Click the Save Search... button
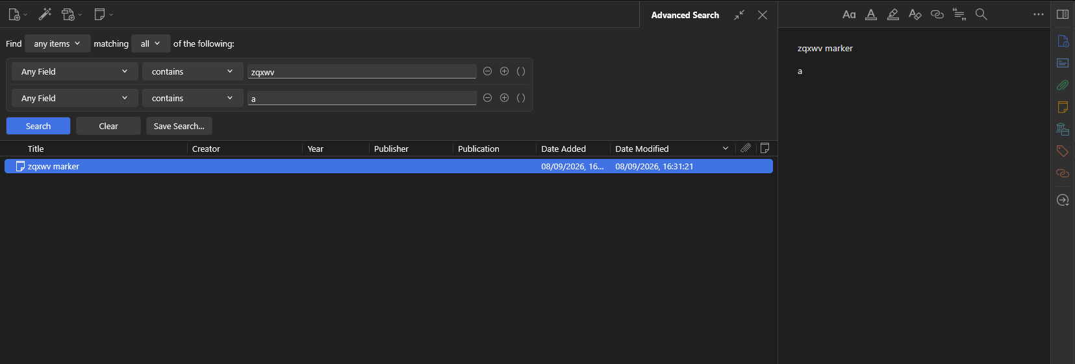Screen dimensions: 1075x364 pyautogui.click(x=179, y=126)
